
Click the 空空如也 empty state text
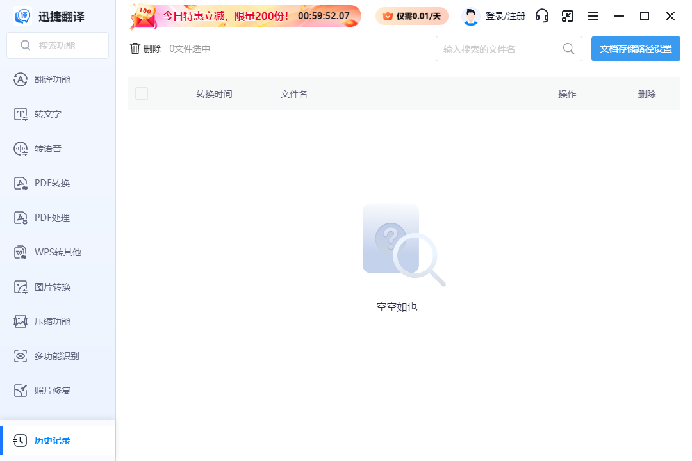click(397, 307)
